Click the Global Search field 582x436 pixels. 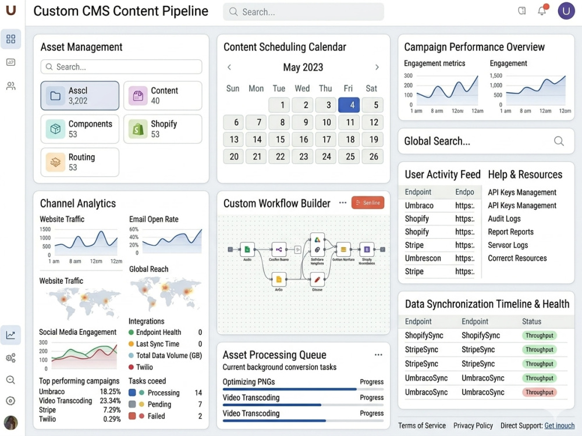pyautogui.click(x=486, y=141)
